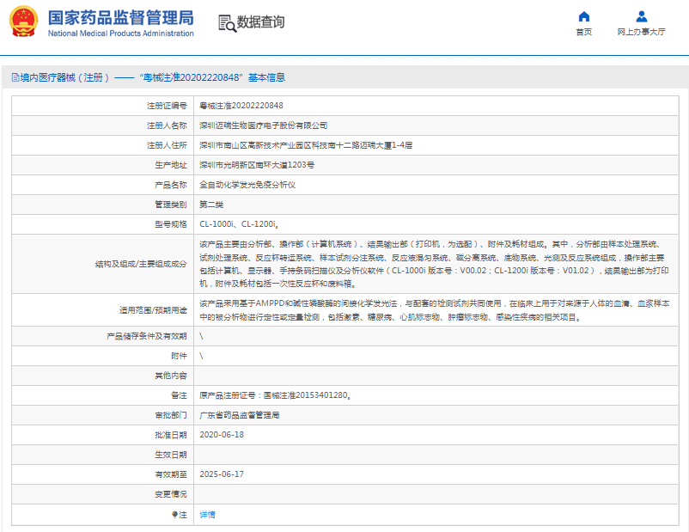The image size is (689, 532).
Task: Click the registrant name 深圳迈瑞生物医疗电子股份有限公司
Action: (263, 125)
